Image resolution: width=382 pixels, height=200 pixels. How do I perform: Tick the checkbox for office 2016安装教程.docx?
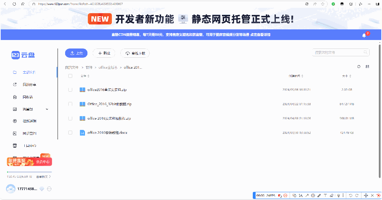coord(70,133)
